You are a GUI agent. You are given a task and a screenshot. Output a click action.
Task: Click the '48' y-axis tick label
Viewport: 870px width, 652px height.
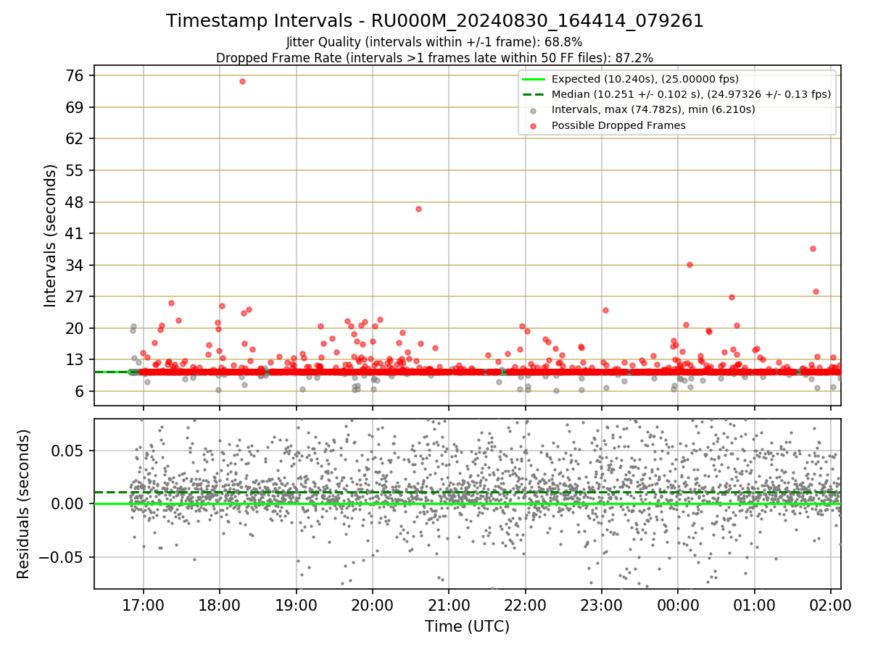pos(75,202)
